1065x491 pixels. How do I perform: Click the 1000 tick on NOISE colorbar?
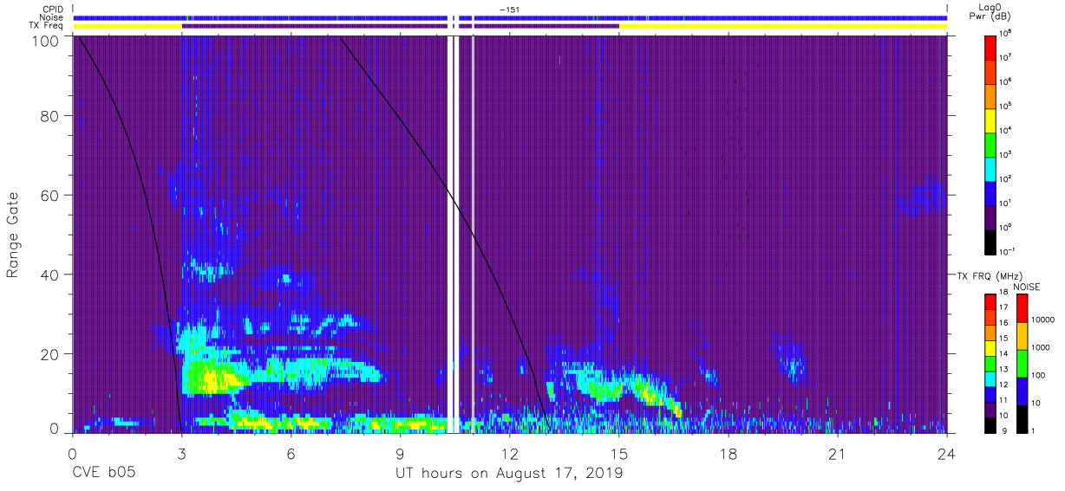[1040, 348]
